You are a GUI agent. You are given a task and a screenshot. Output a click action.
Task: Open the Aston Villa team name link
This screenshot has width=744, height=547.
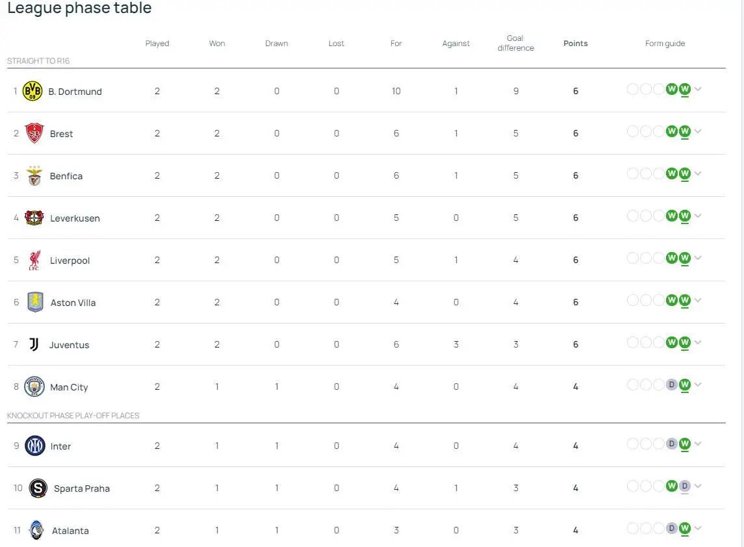tap(73, 303)
